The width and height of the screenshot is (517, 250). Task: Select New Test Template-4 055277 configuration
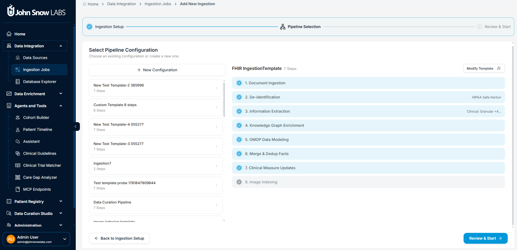pyautogui.click(x=156, y=127)
